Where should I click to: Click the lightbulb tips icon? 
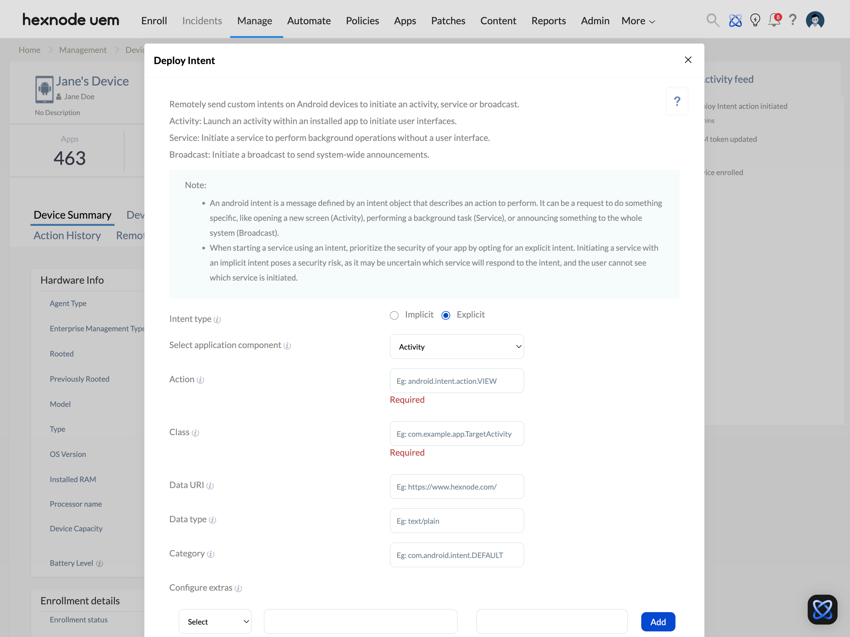point(755,20)
